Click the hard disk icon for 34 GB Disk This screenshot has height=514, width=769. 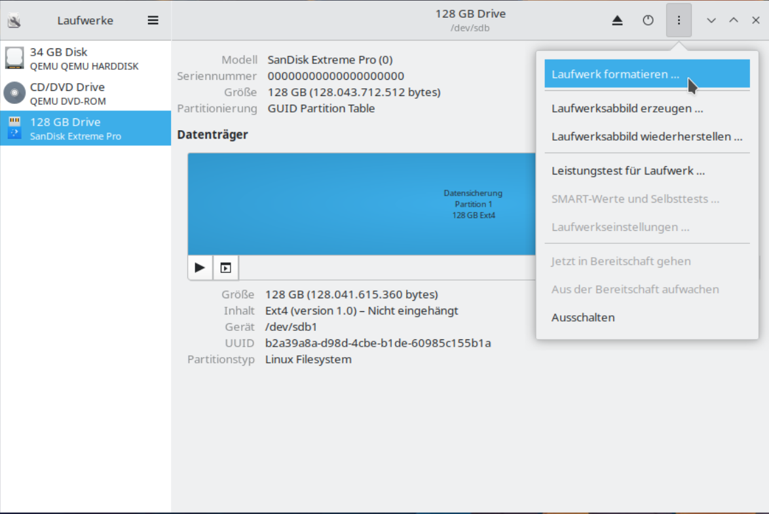pyautogui.click(x=14, y=58)
